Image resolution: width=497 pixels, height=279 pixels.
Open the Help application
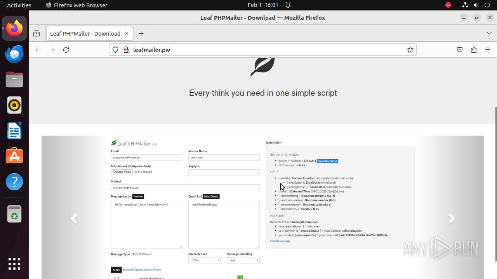tap(14, 182)
